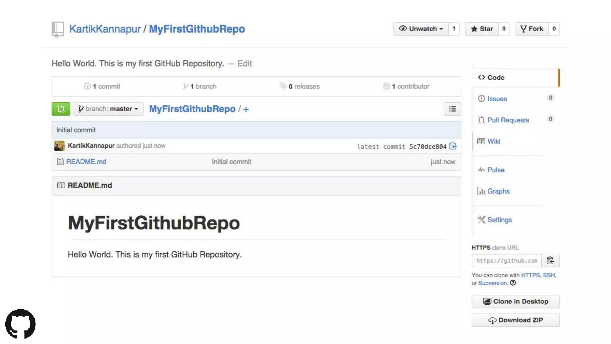Screen dimensions: 611x344
Task: Fork this repository
Action: 532,29
